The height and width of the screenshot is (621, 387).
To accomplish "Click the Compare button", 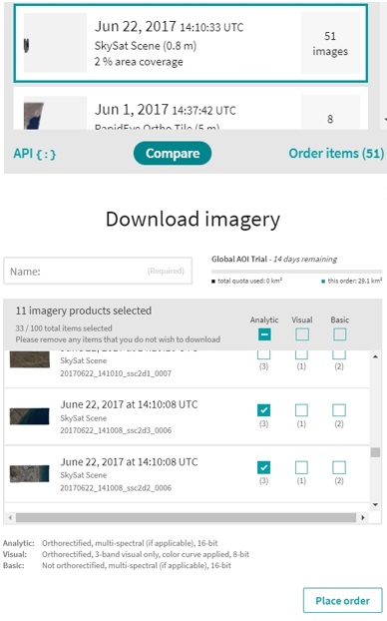I will [x=173, y=154].
